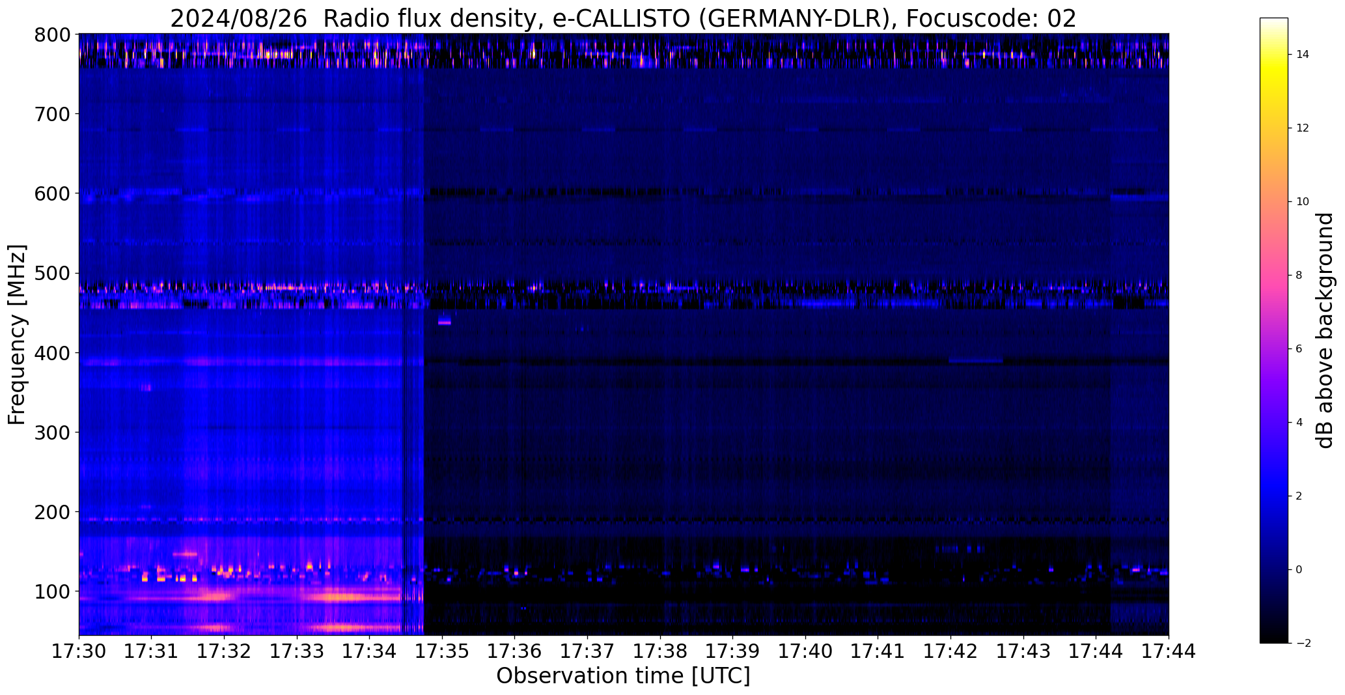This screenshot has width=1345, height=695.
Task: Click the colorbar tick label 4
Action: click(x=1299, y=423)
